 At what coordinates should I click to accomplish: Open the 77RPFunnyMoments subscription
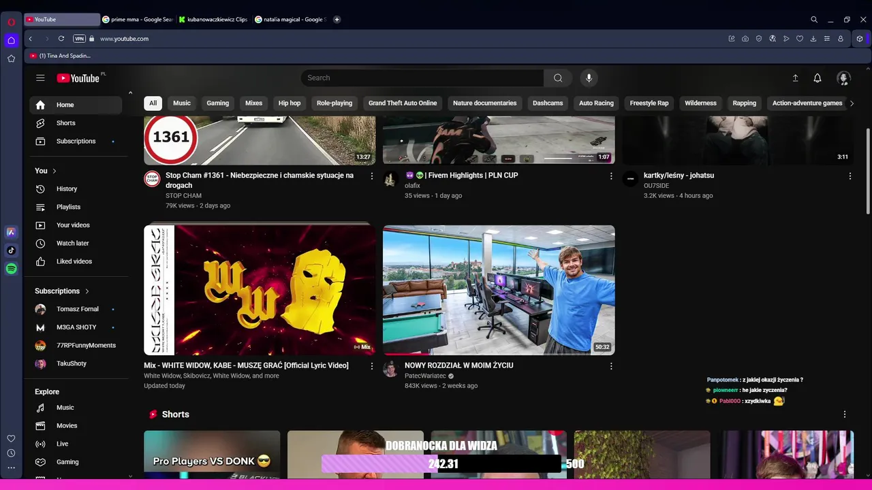pos(76,346)
